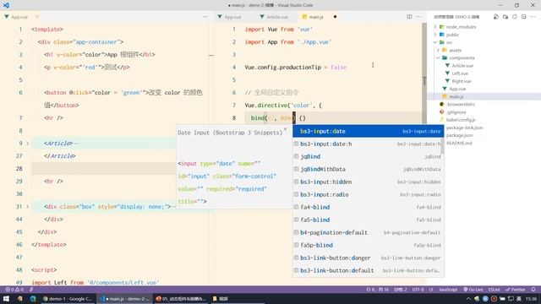The height and width of the screenshot is (304, 541).
Task: Select bs3-input:date suggestion
Action: (369, 131)
